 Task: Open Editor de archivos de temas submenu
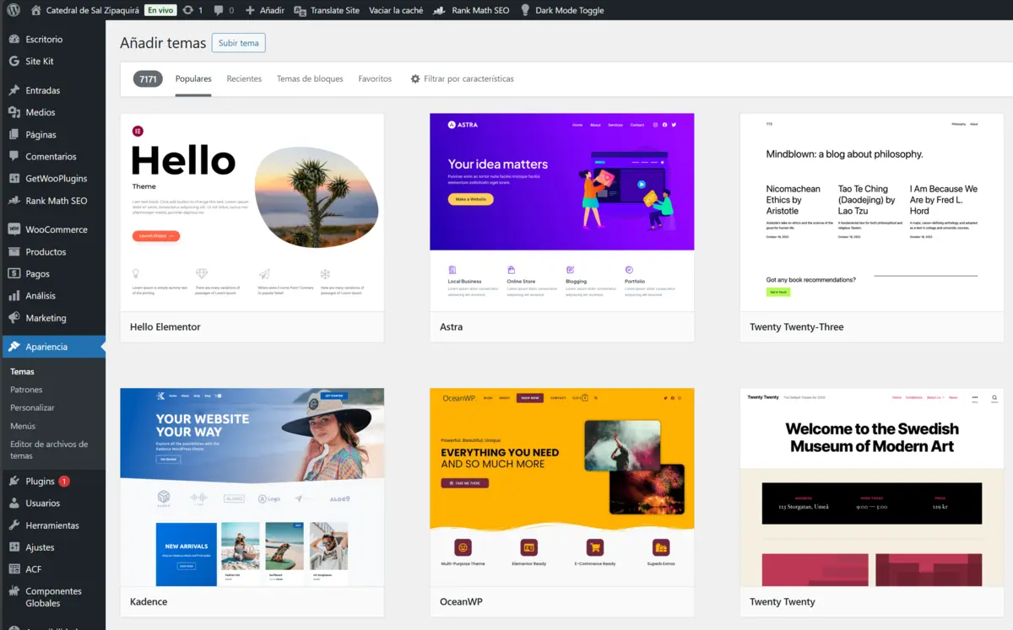coord(49,450)
